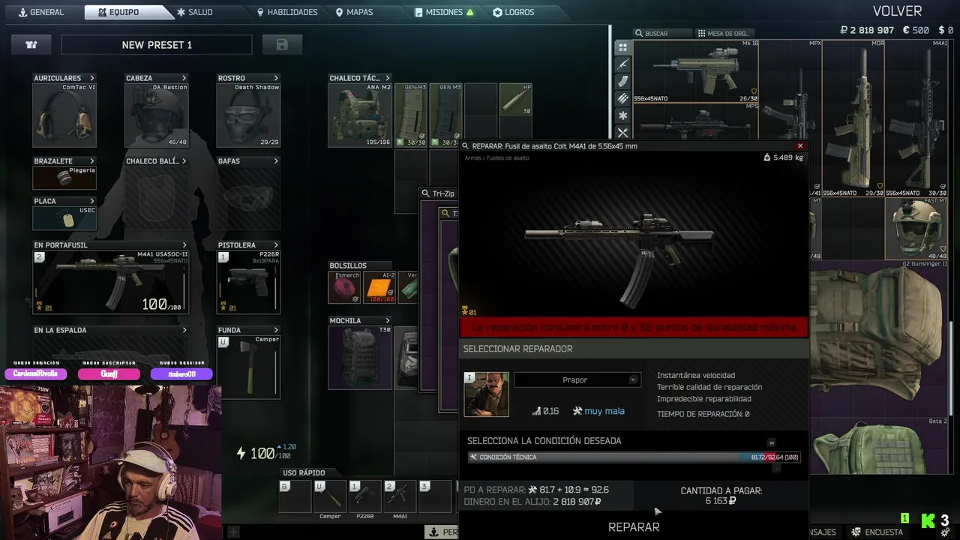Switch to the EQUIPO tab

point(124,12)
